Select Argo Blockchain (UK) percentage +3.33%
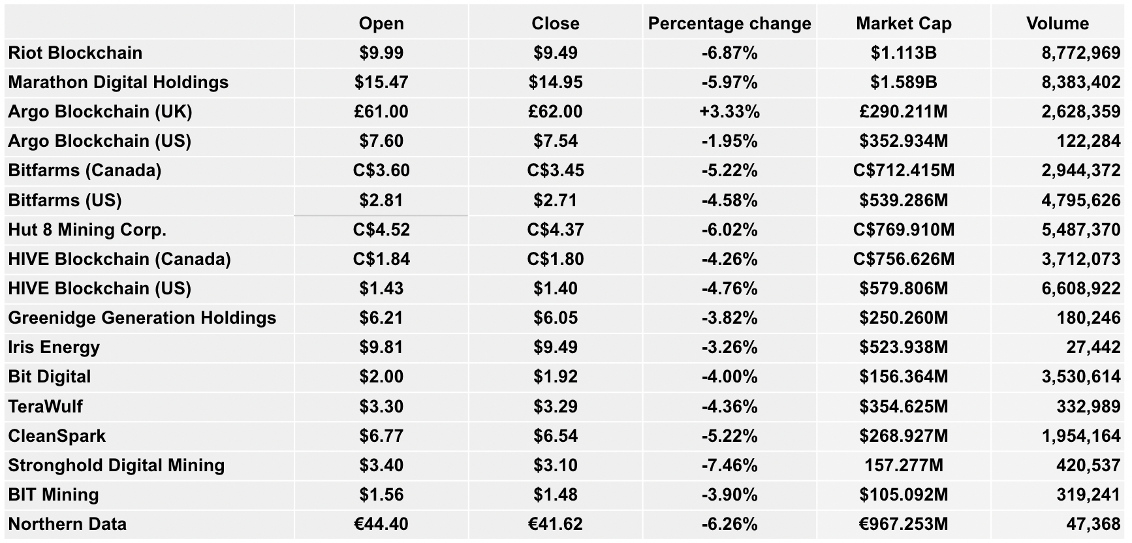 (x=729, y=112)
